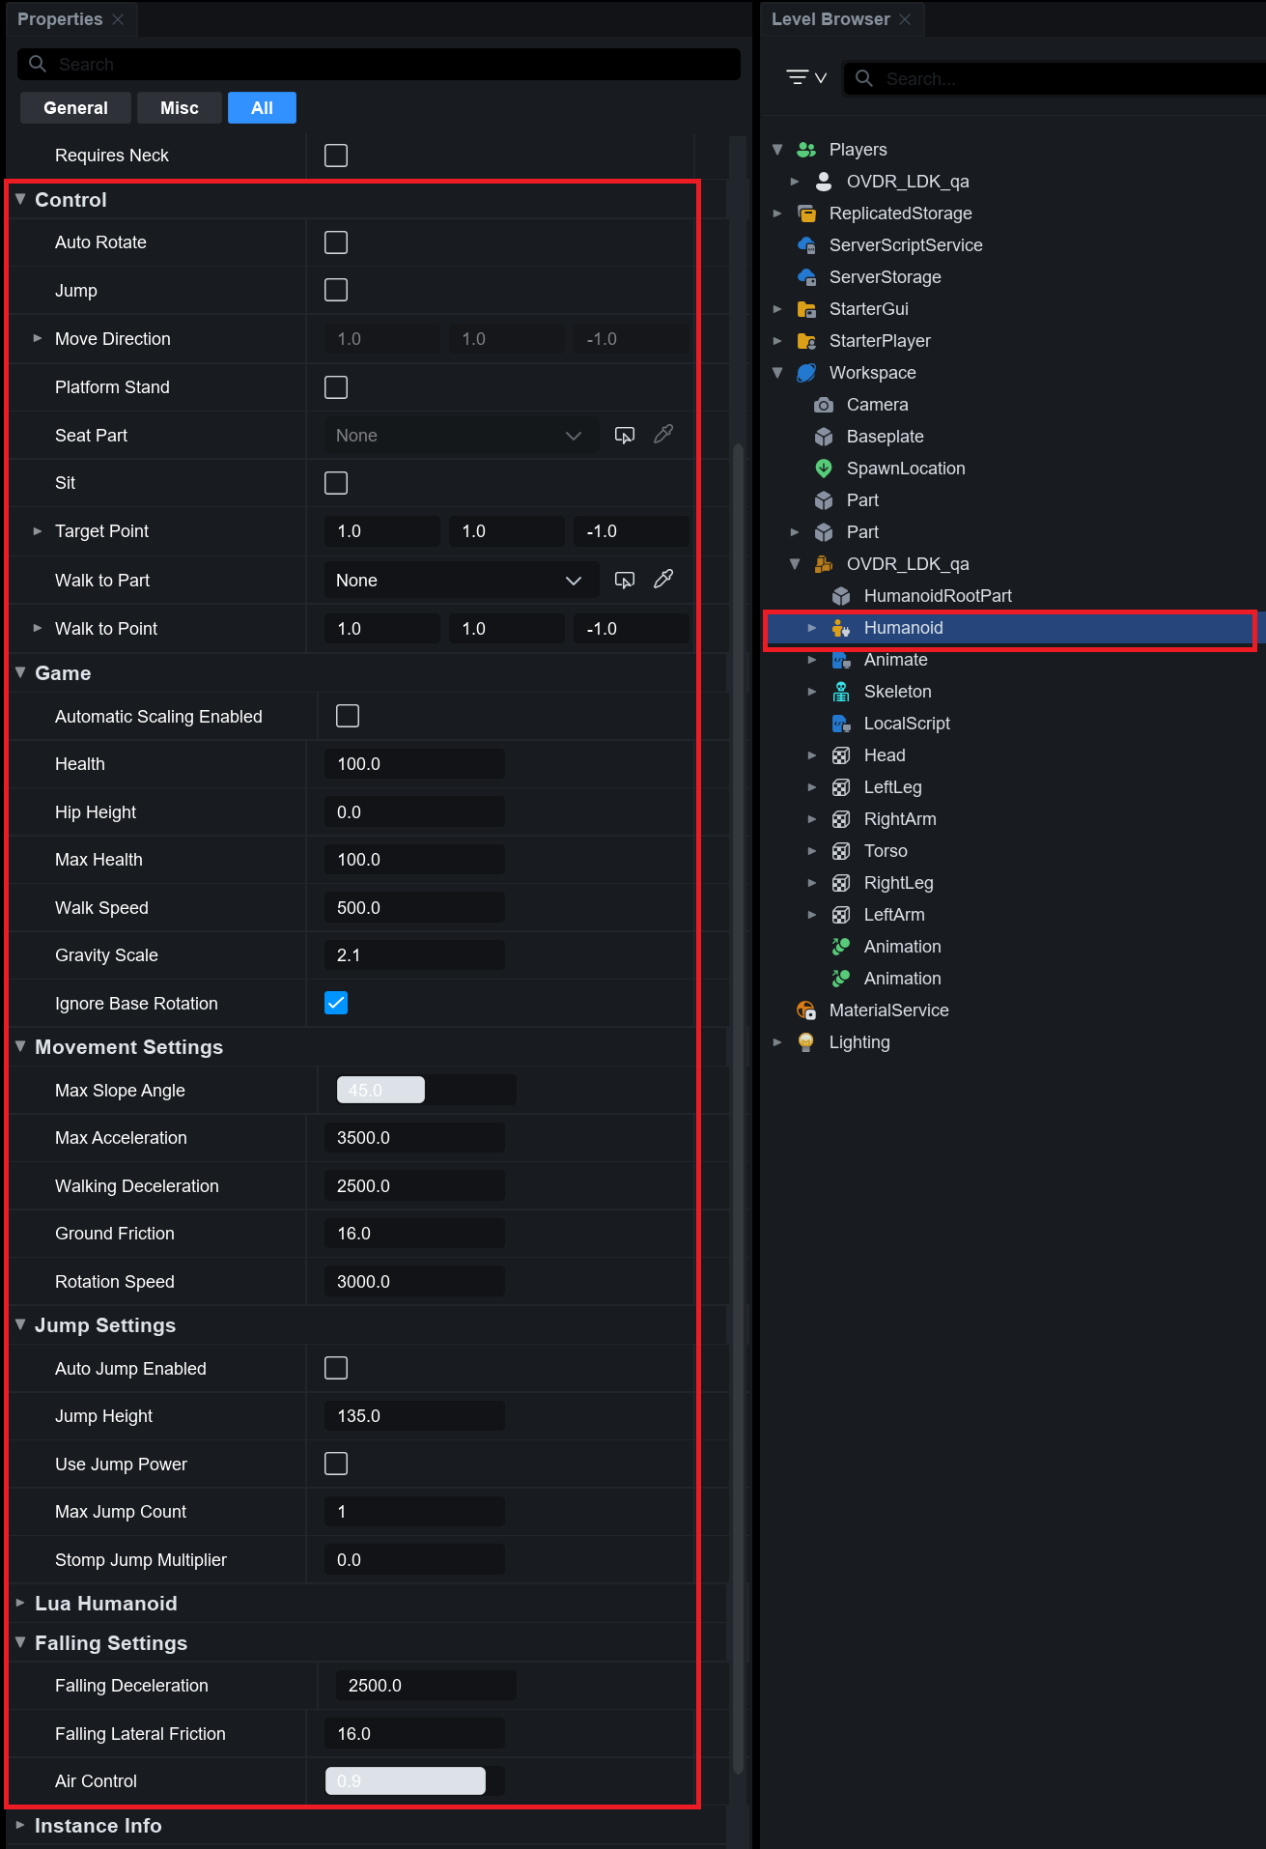Expand the Lua Humanoid section
This screenshot has width=1266, height=1849.
(20, 1603)
